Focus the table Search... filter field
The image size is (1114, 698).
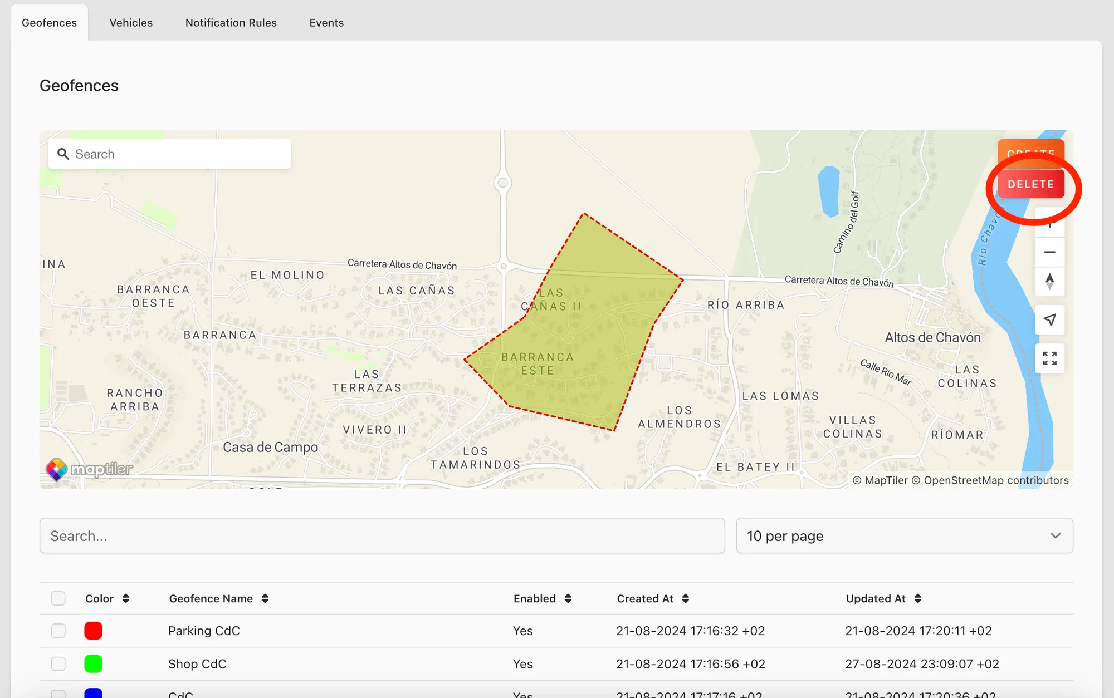coord(382,535)
